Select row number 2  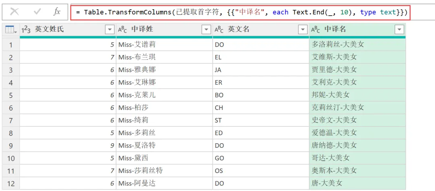11,57
